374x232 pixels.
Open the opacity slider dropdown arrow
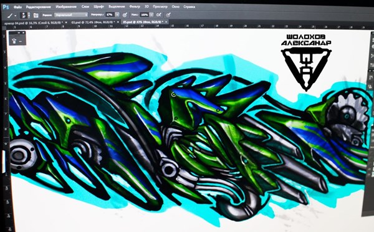click(117, 14)
